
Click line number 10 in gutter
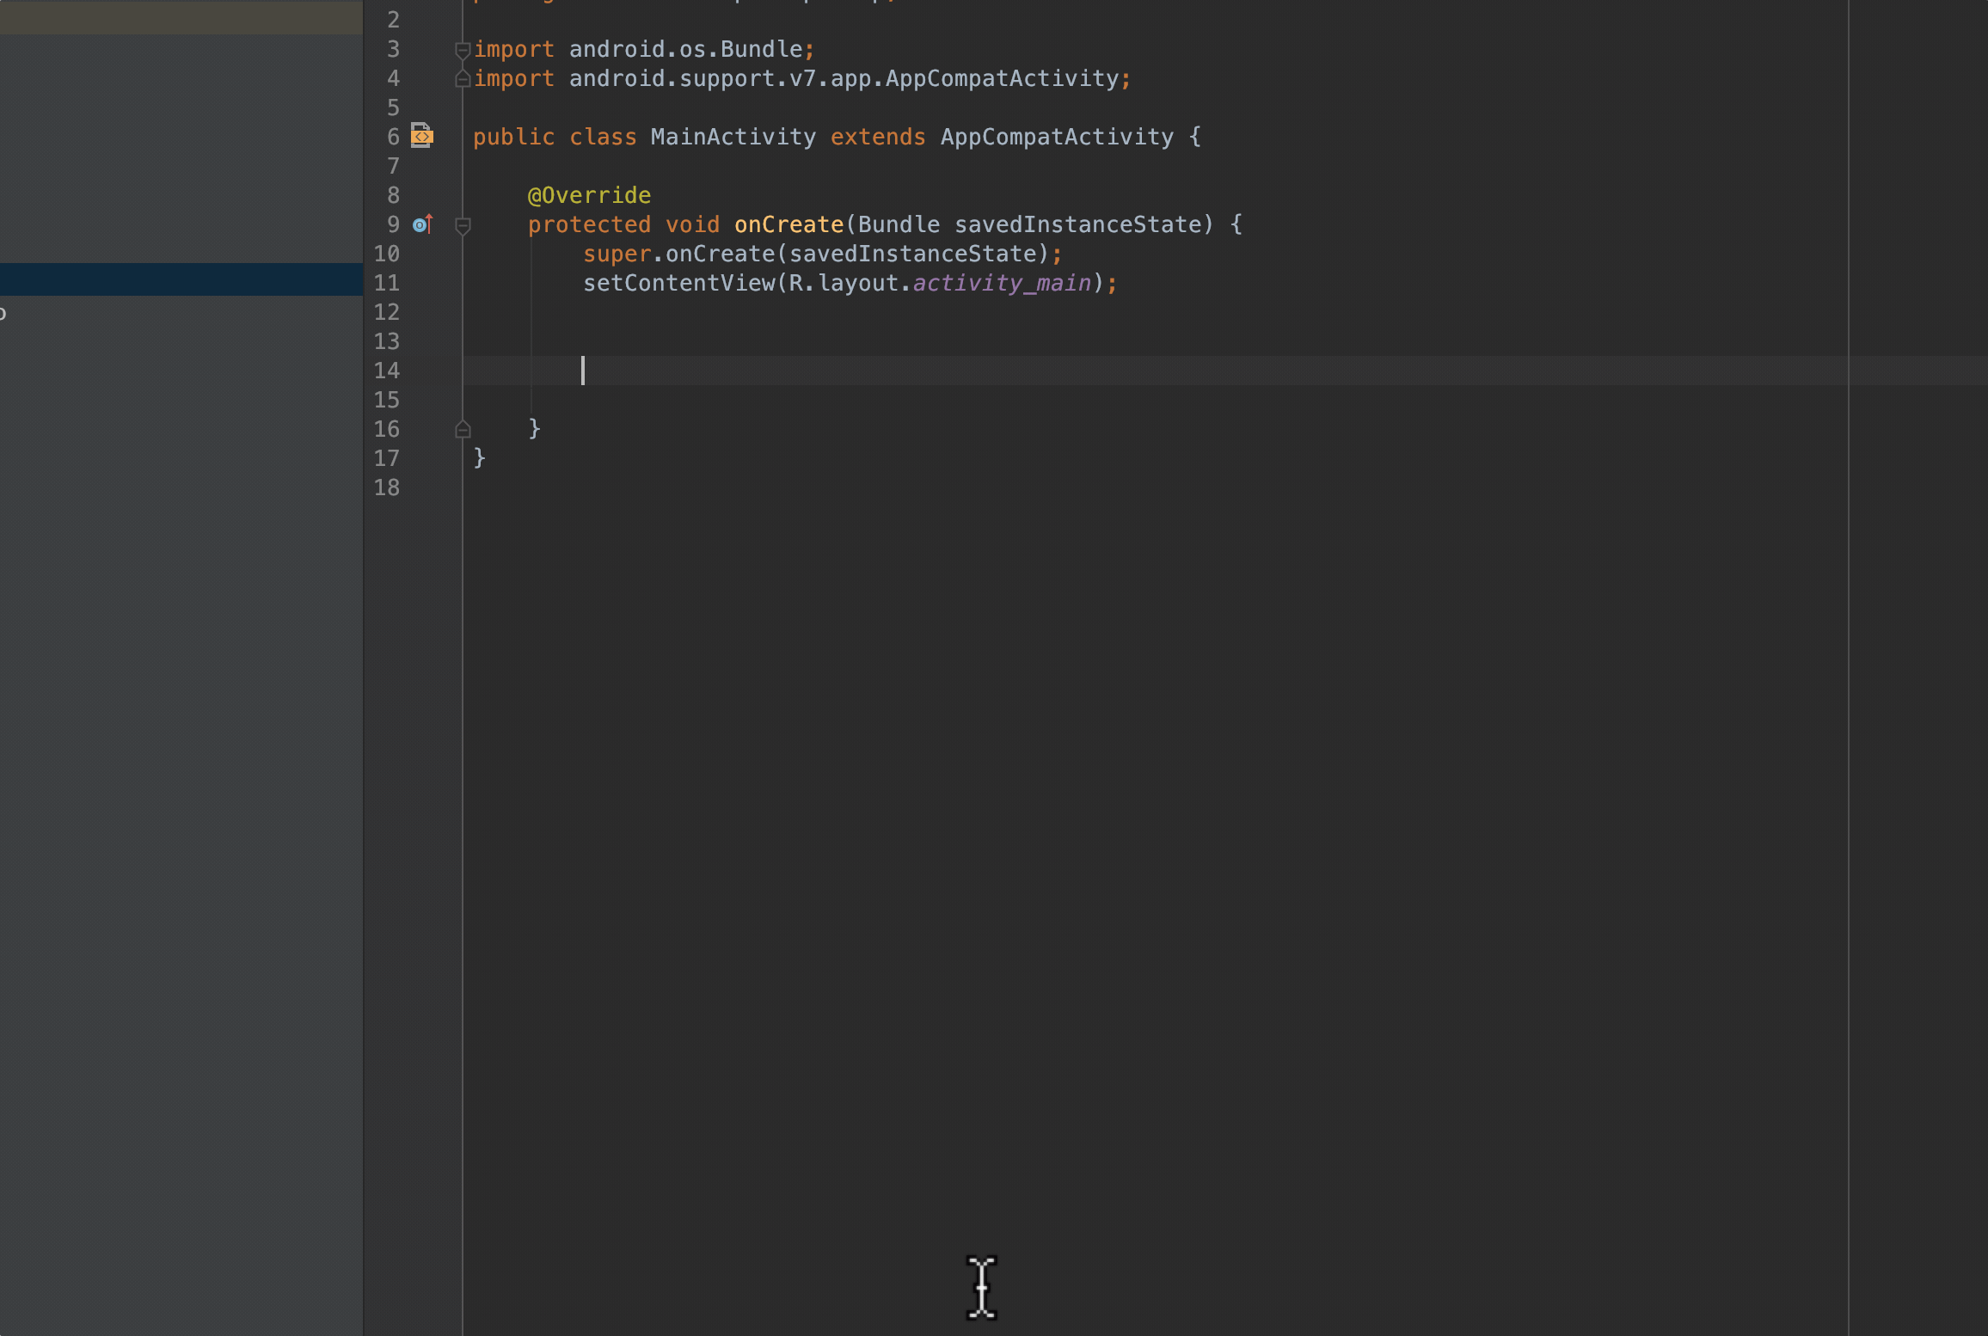pyautogui.click(x=386, y=254)
